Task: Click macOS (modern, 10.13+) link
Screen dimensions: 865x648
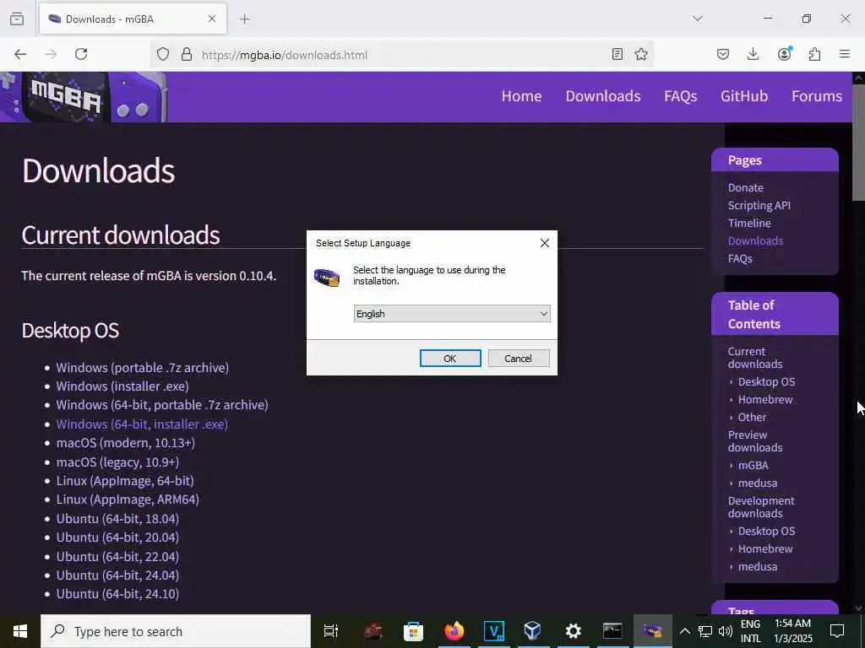Action: tap(126, 443)
